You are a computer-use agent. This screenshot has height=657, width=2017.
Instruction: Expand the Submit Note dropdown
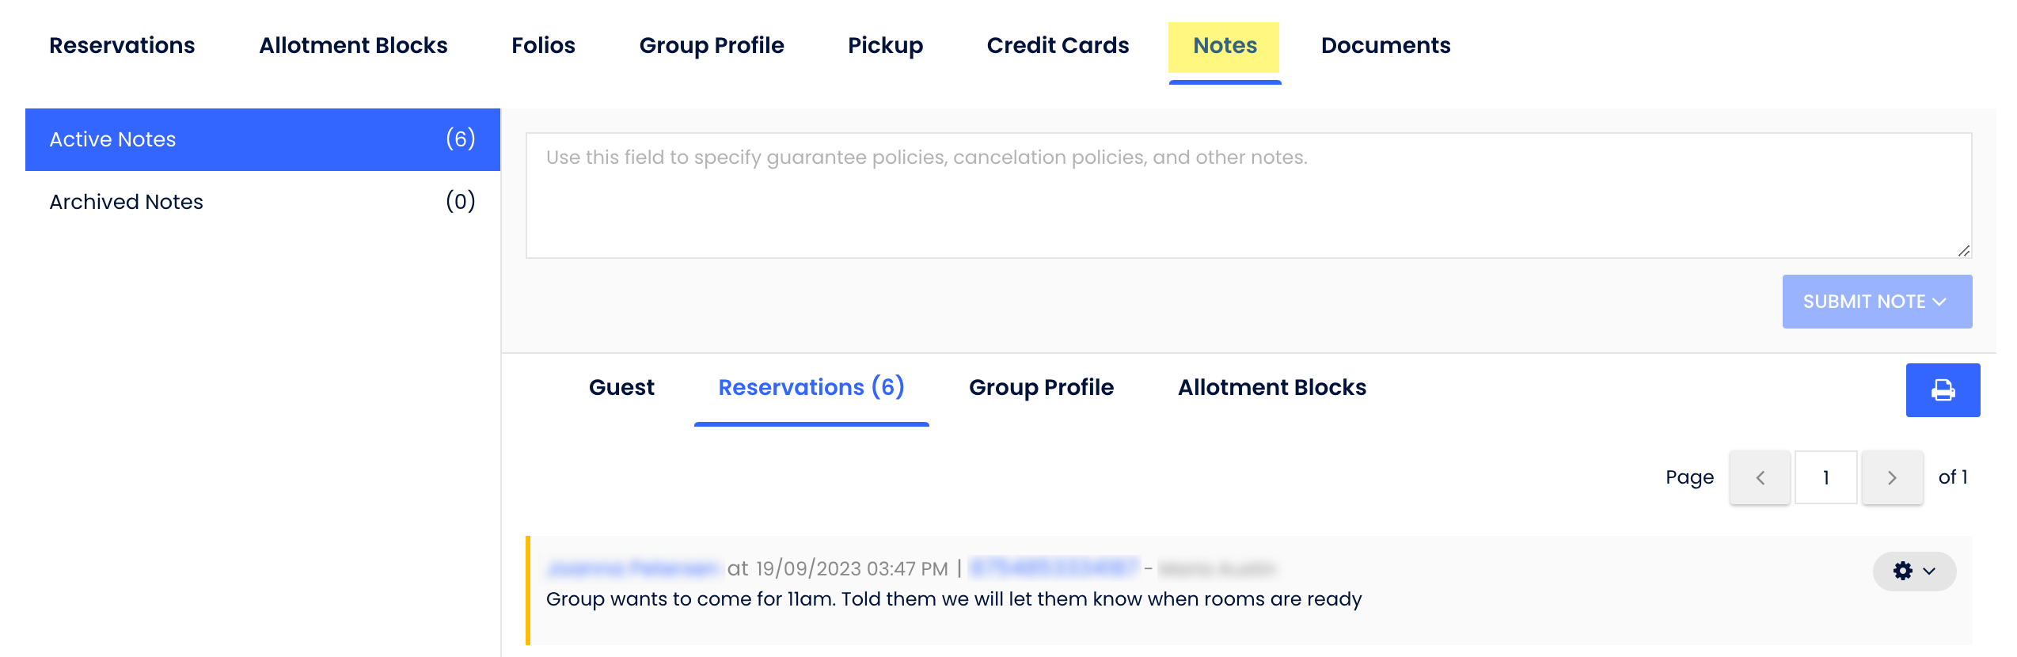pyautogui.click(x=1876, y=302)
